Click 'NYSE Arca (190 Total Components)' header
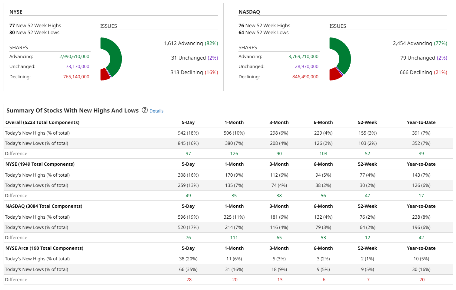The image size is (456, 290). [44, 248]
